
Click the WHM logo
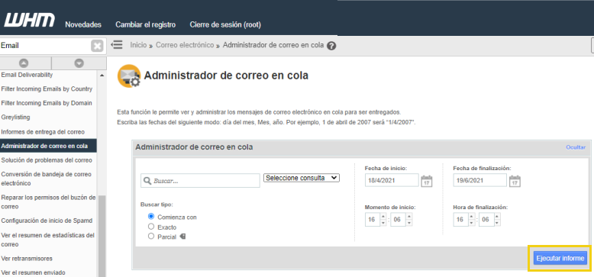[x=29, y=20]
